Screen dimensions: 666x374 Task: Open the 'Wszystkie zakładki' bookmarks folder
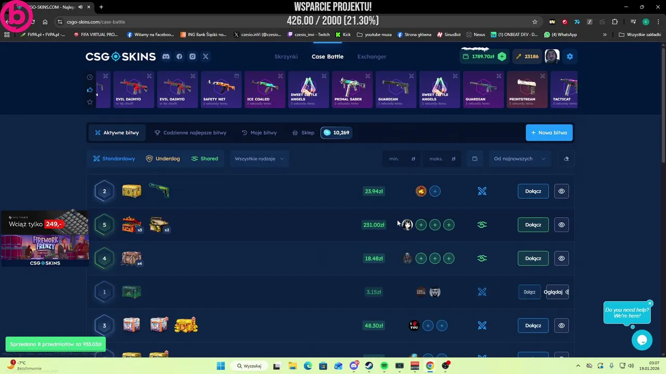pyautogui.click(x=640, y=35)
